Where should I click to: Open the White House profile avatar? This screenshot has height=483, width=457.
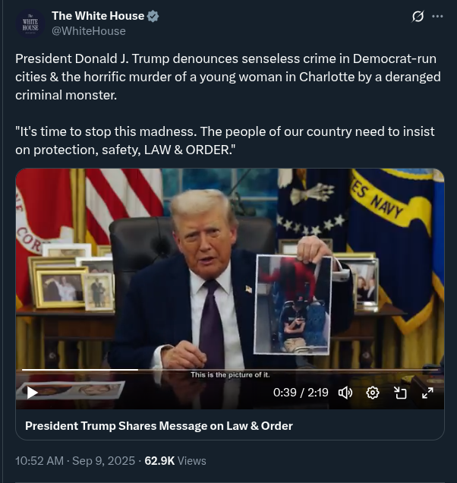click(30, 24)
